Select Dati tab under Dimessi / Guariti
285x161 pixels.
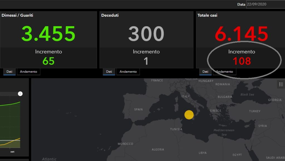[x=9, y=72]
